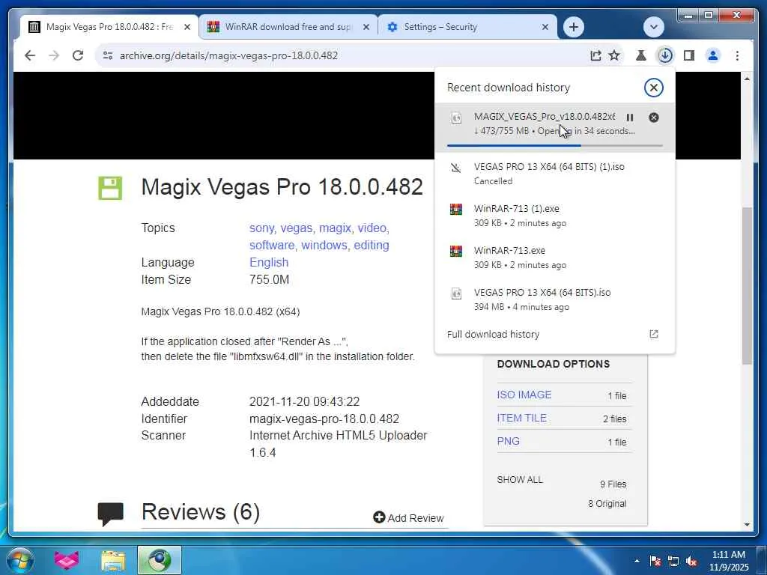Screen dimensions: 767x575
Task: Open the Windows Start button
Action: [20, 560]
